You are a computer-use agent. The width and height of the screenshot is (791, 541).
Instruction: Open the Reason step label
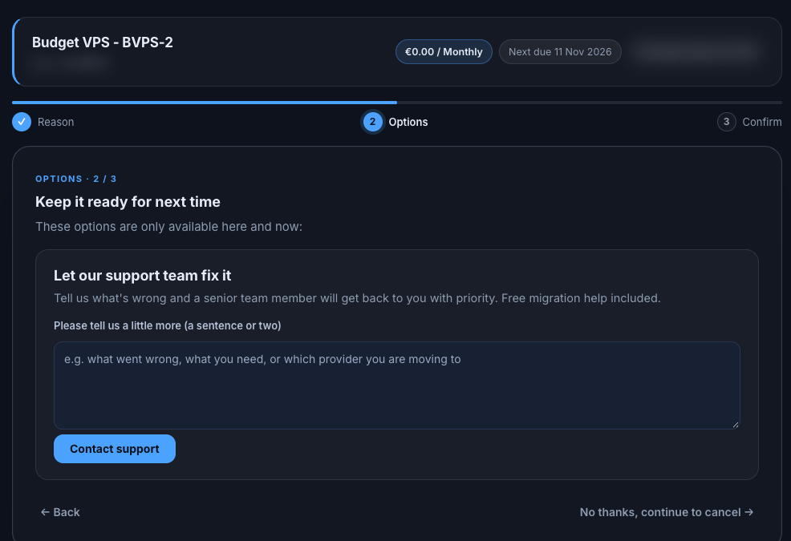click(55, 122)
